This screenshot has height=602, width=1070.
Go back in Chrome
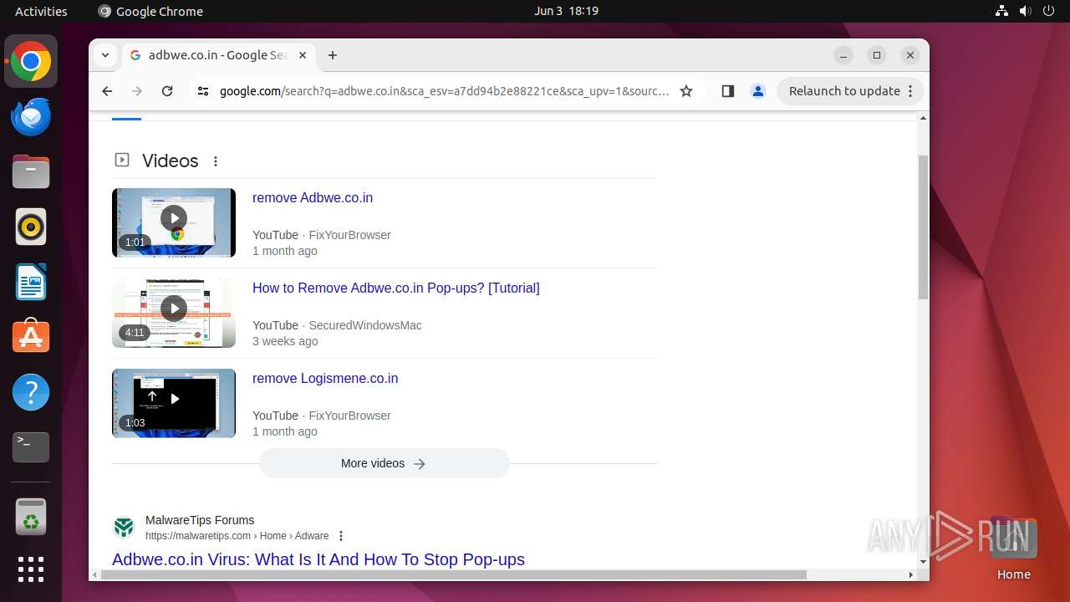click(107, 91)
